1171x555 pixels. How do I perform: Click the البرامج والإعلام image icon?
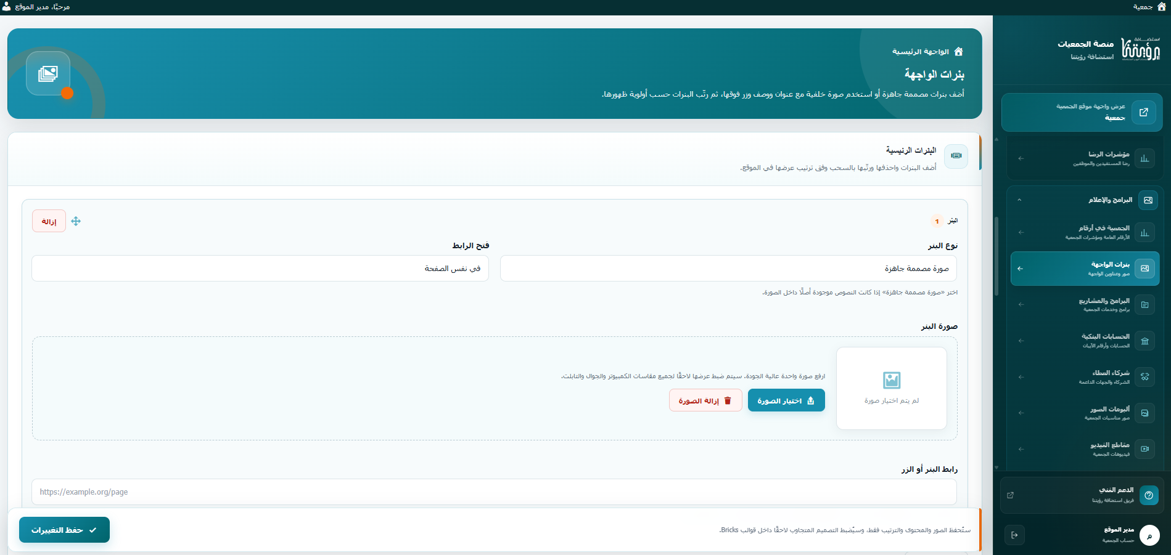(x=1148, y=200)
